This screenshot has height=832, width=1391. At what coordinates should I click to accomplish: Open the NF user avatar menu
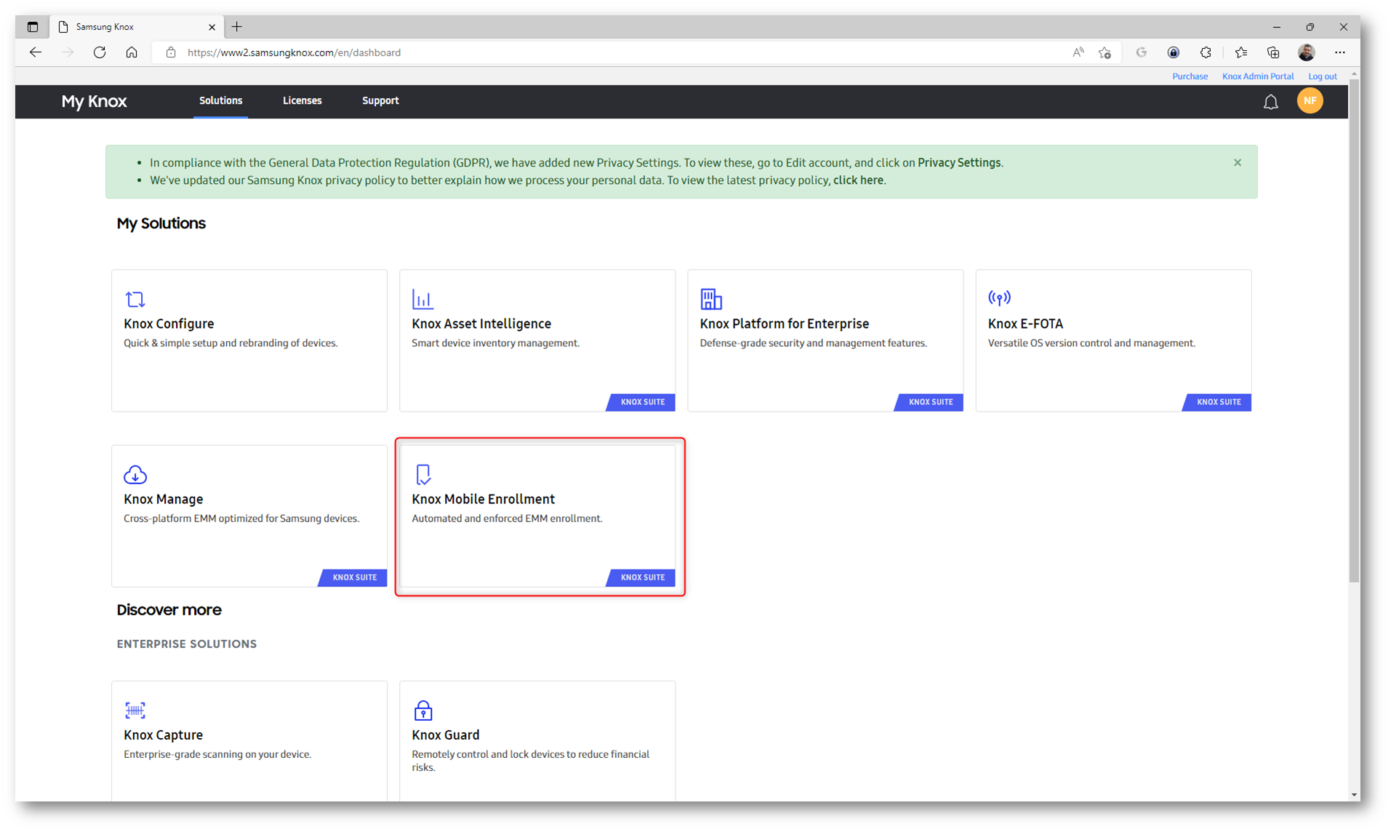(x=1310, y=101)
